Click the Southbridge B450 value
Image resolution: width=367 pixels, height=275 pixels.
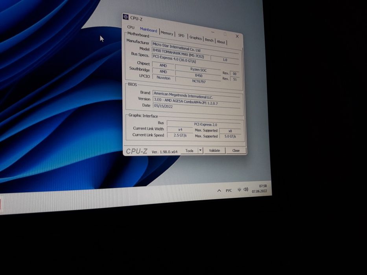(x=198, y=75)
